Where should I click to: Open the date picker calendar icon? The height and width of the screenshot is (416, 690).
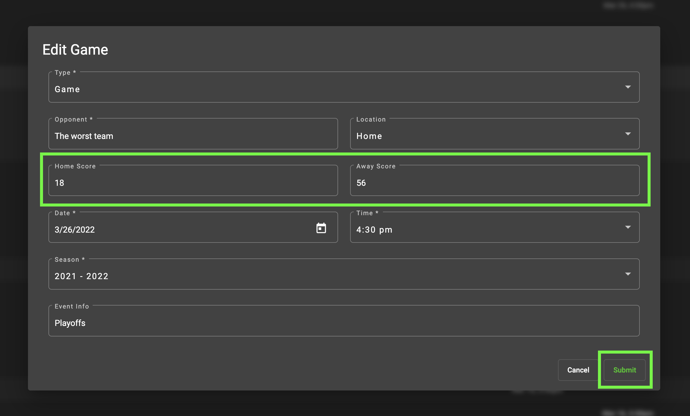[321, 228]
